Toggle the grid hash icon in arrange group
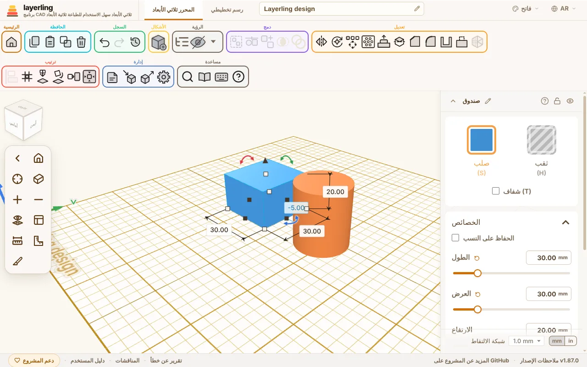This screenshot has width=587, height=367. [x=27, y=77]
